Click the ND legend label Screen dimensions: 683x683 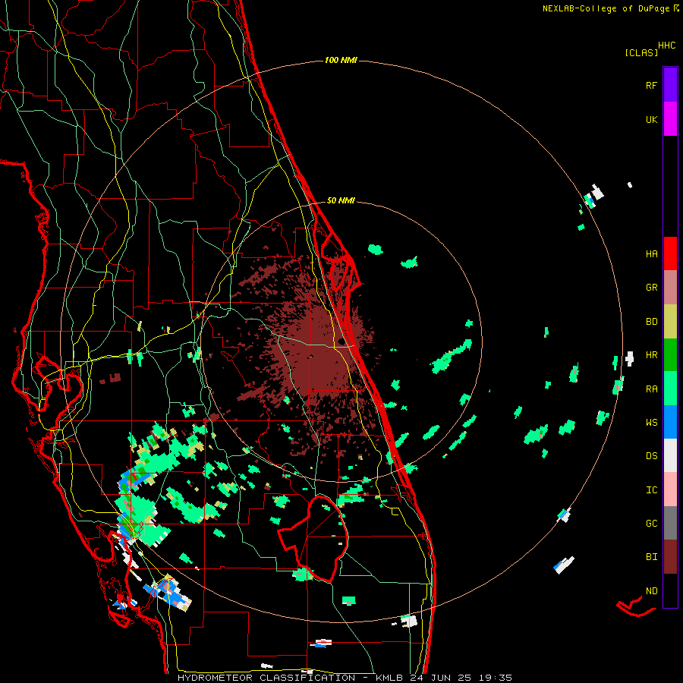coord(651,591)
